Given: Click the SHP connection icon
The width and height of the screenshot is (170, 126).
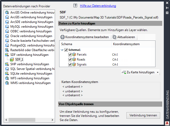Looking at the screenshot, I should tap(7, 64).
